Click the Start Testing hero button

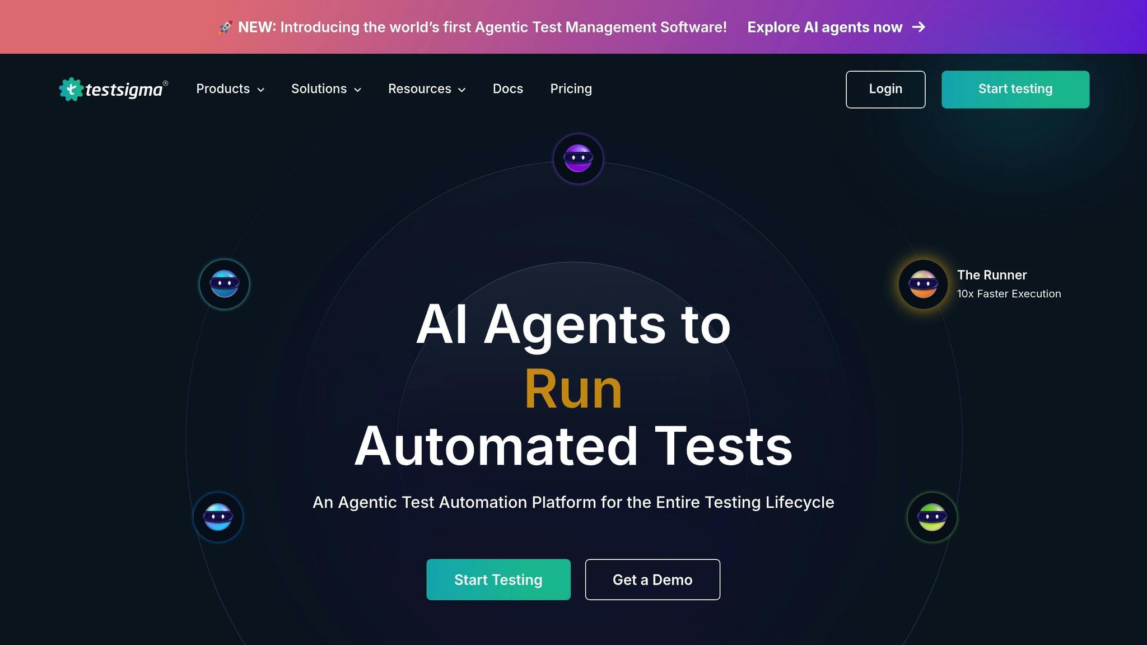click(498, 579)
